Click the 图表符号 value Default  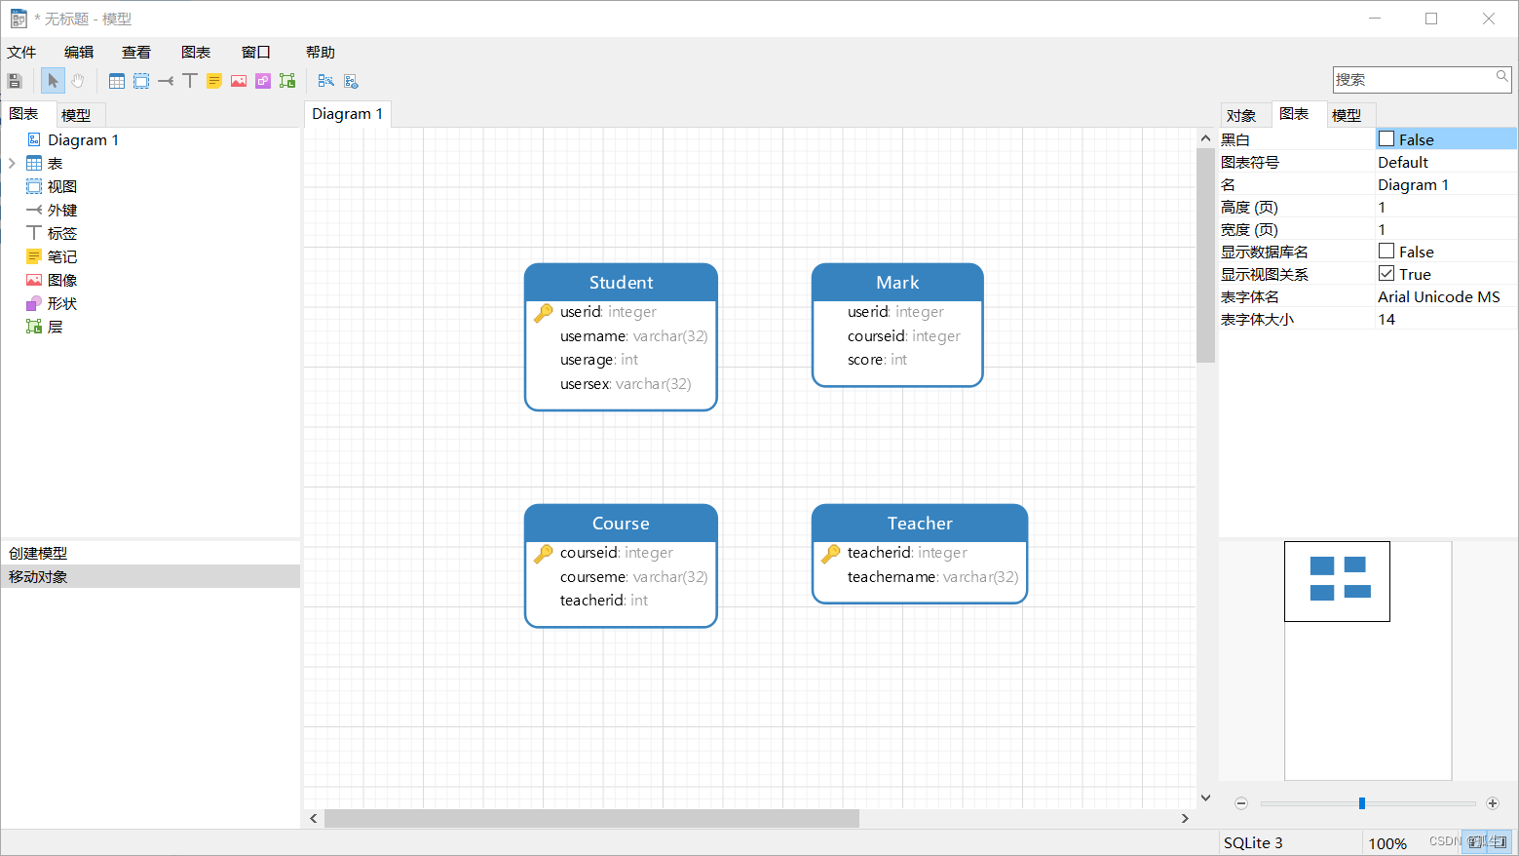coord(1446,162)
